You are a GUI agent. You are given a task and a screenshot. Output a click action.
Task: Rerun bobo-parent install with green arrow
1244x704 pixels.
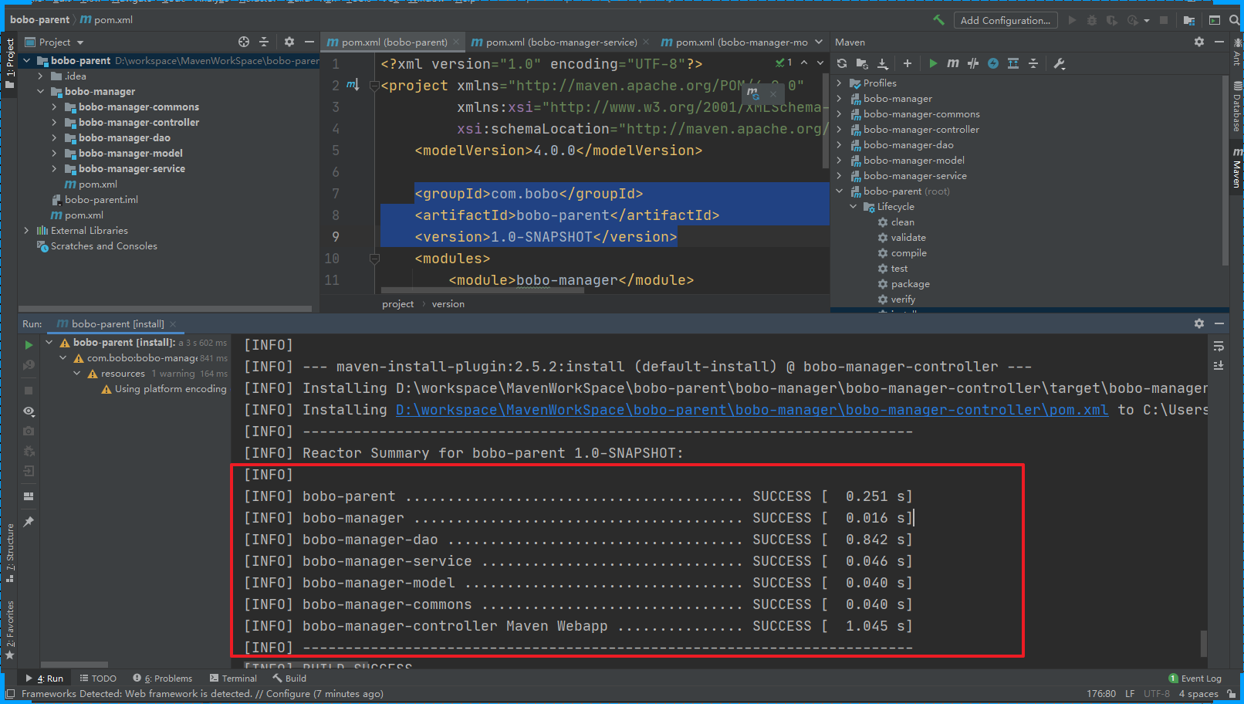pyautogui.click(x=29, y=345)
